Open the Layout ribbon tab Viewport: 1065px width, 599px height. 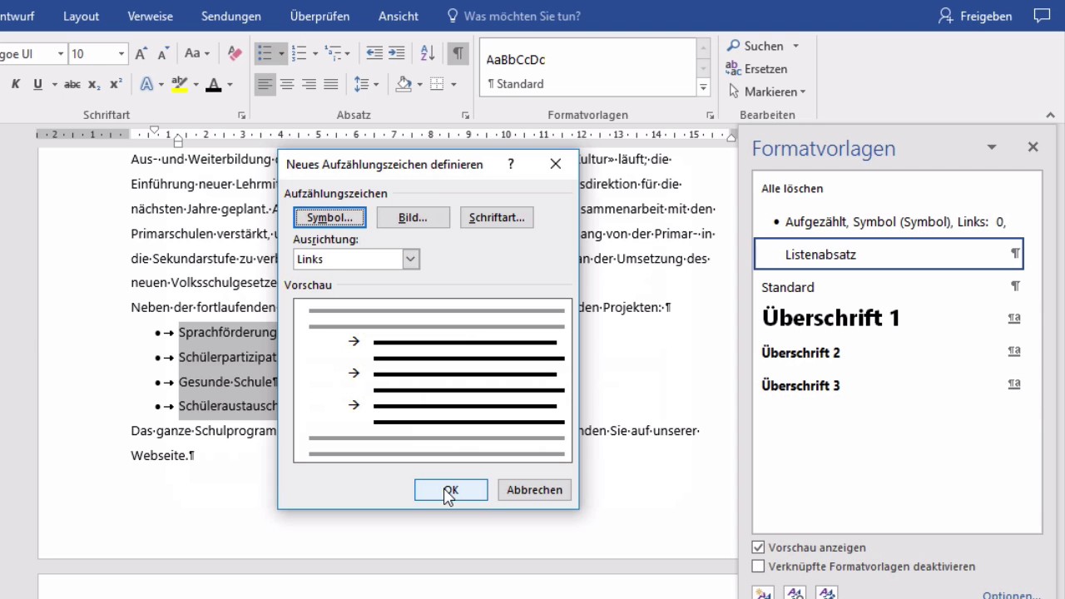(81, 16)
